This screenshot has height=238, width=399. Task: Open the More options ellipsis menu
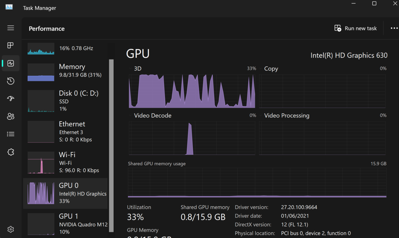[x=394, y=28]
